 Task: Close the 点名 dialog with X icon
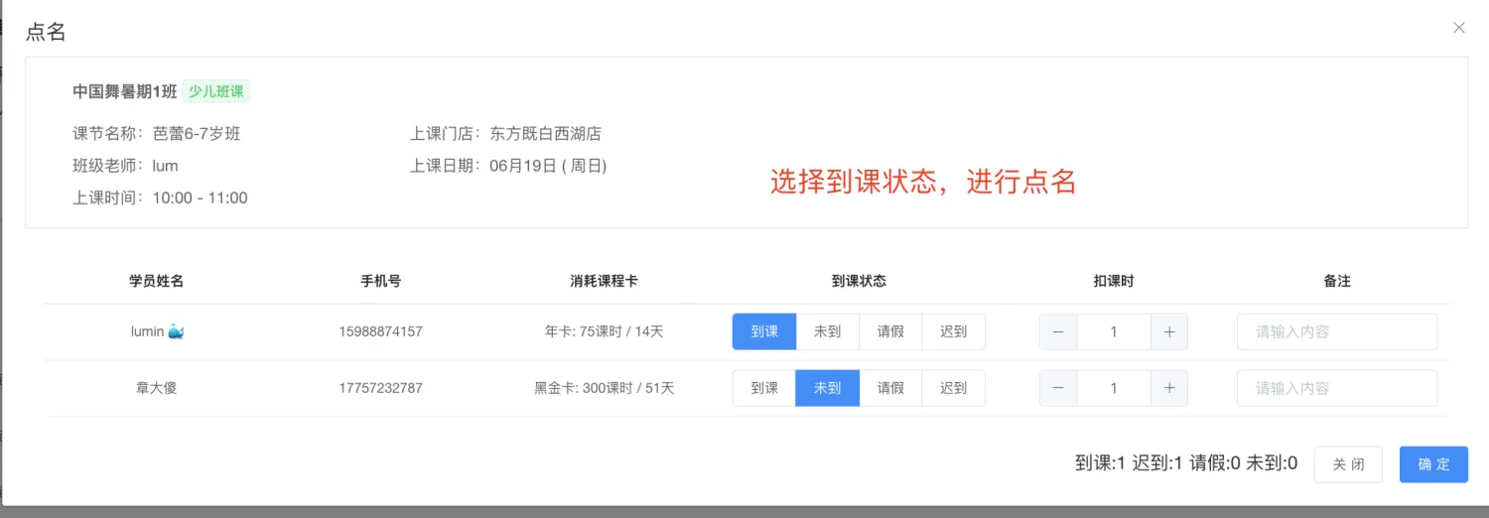point(1458,28)
